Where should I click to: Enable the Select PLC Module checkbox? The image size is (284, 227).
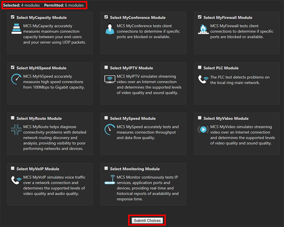(x=200, y=67)
